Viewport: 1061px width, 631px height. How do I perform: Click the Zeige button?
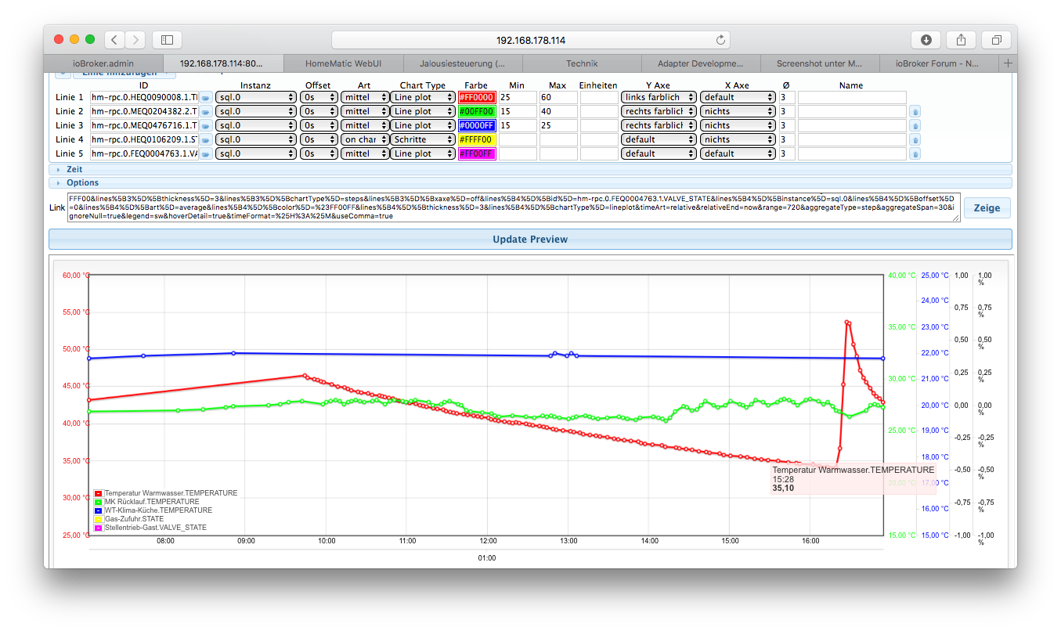pos(987,207)
